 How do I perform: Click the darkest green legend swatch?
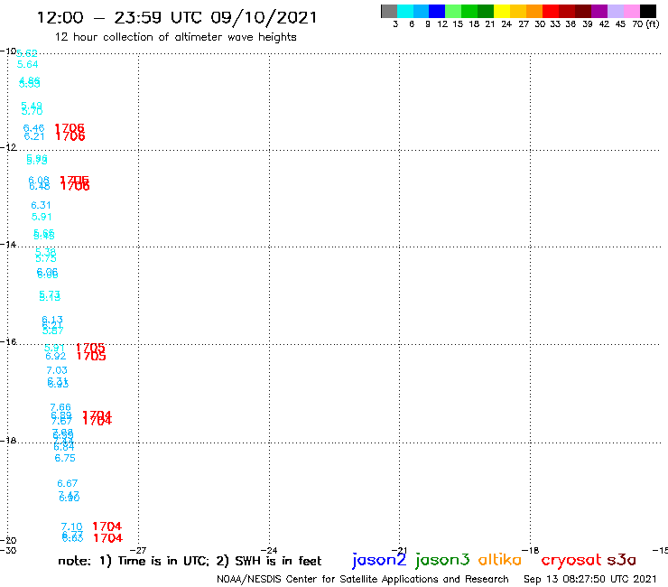(486, 11)
